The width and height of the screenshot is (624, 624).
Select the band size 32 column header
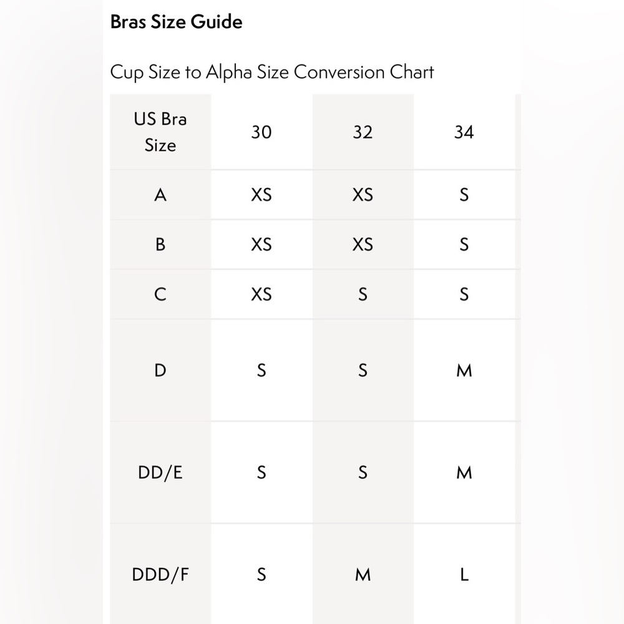point(363,132)
